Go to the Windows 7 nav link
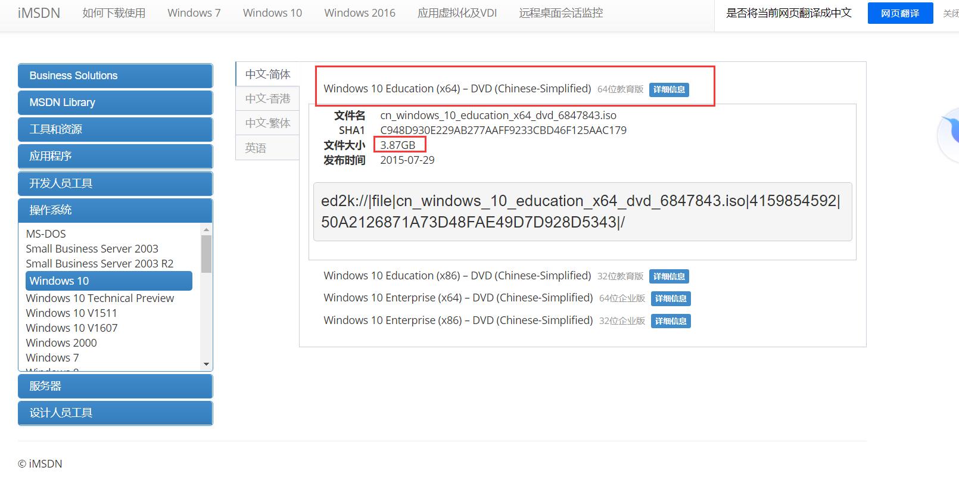The width and height of the screenshot is (959, 492). click(194, 13)
